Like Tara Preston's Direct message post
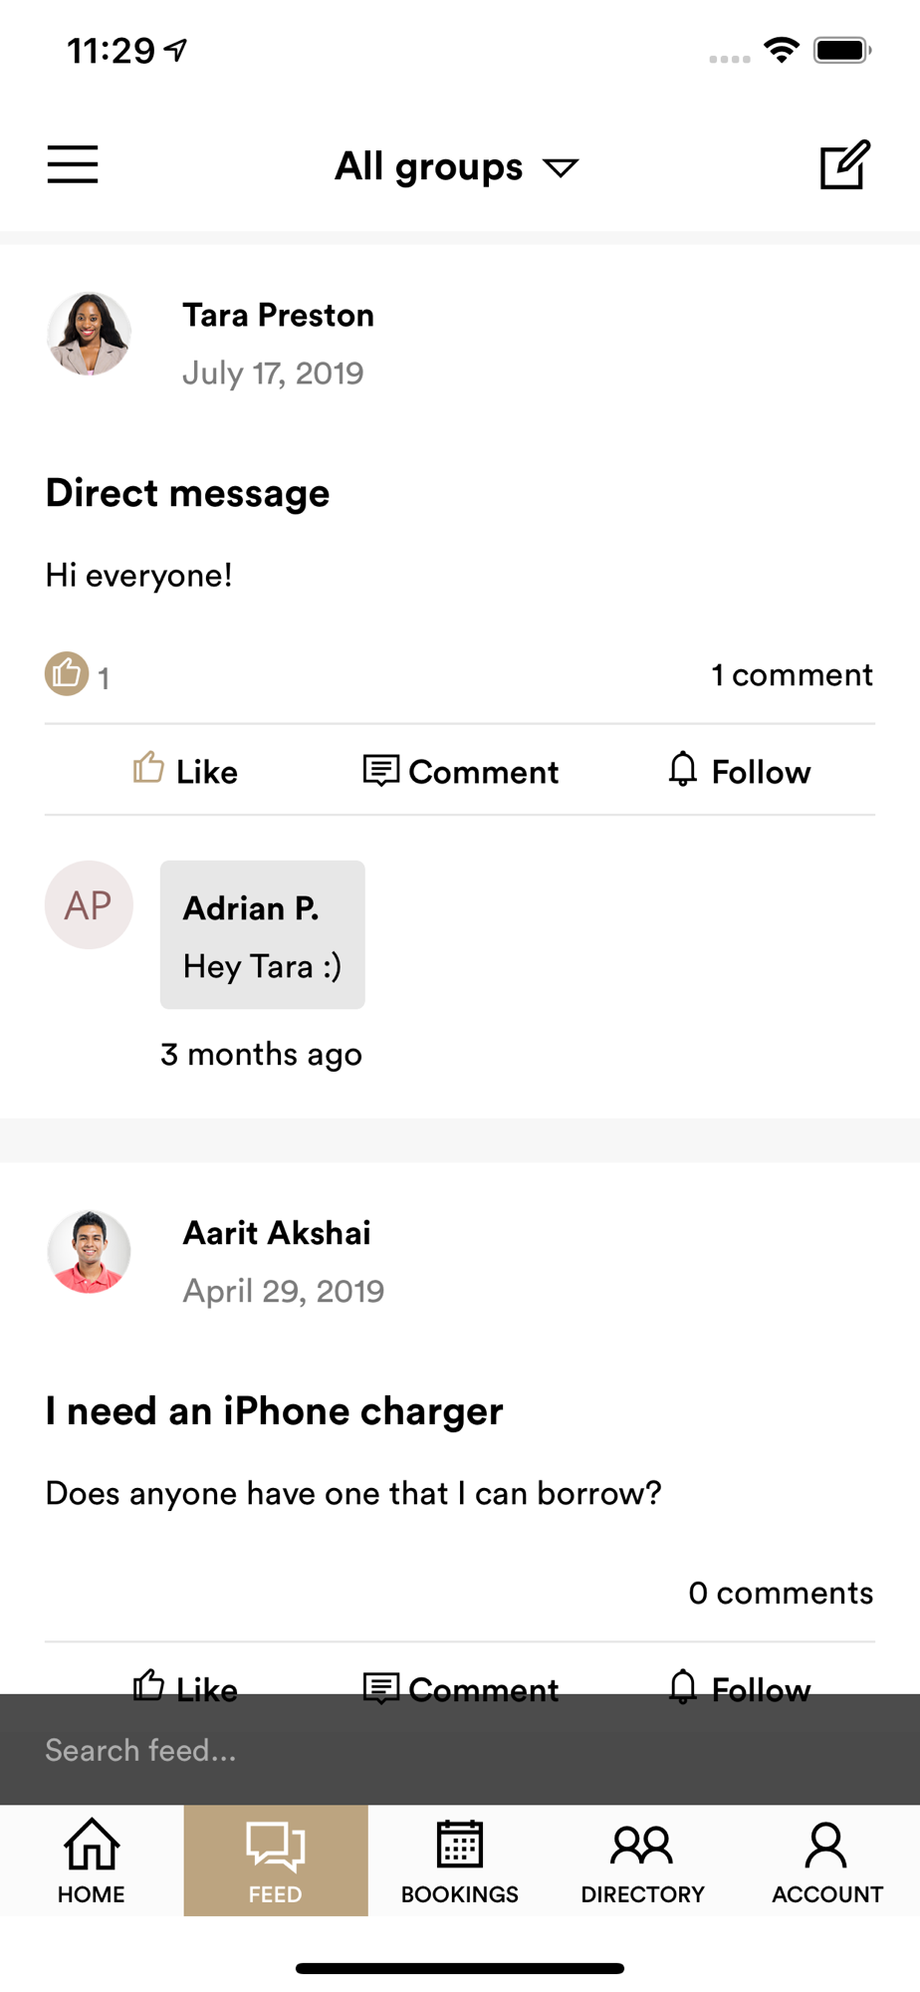This screenshot has height=1992, width=920. [x=186, y=771]
